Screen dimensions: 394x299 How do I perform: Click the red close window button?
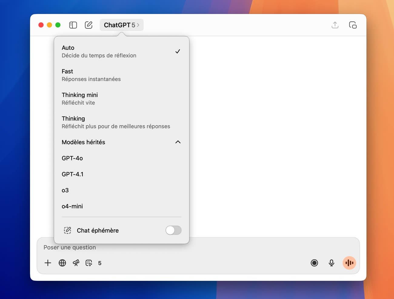pos(41,25)
